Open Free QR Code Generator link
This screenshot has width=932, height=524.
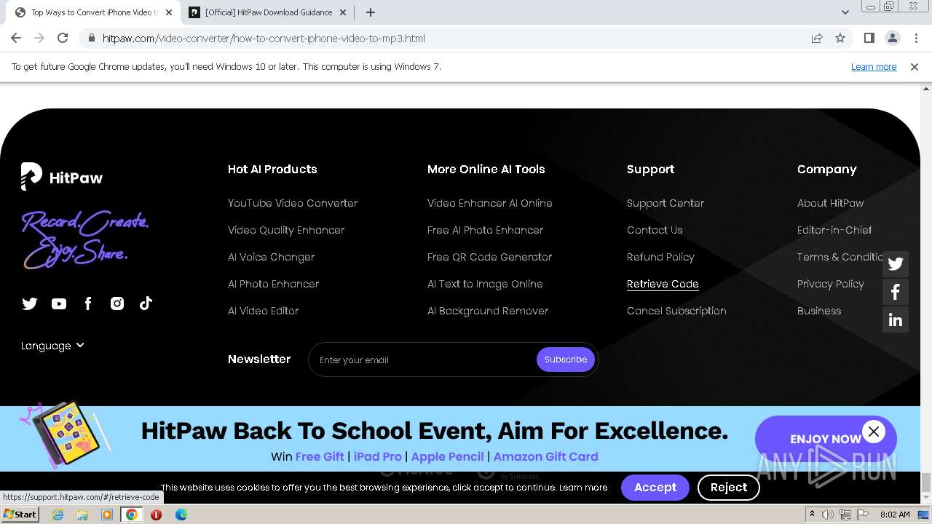[x=490, y=257]
